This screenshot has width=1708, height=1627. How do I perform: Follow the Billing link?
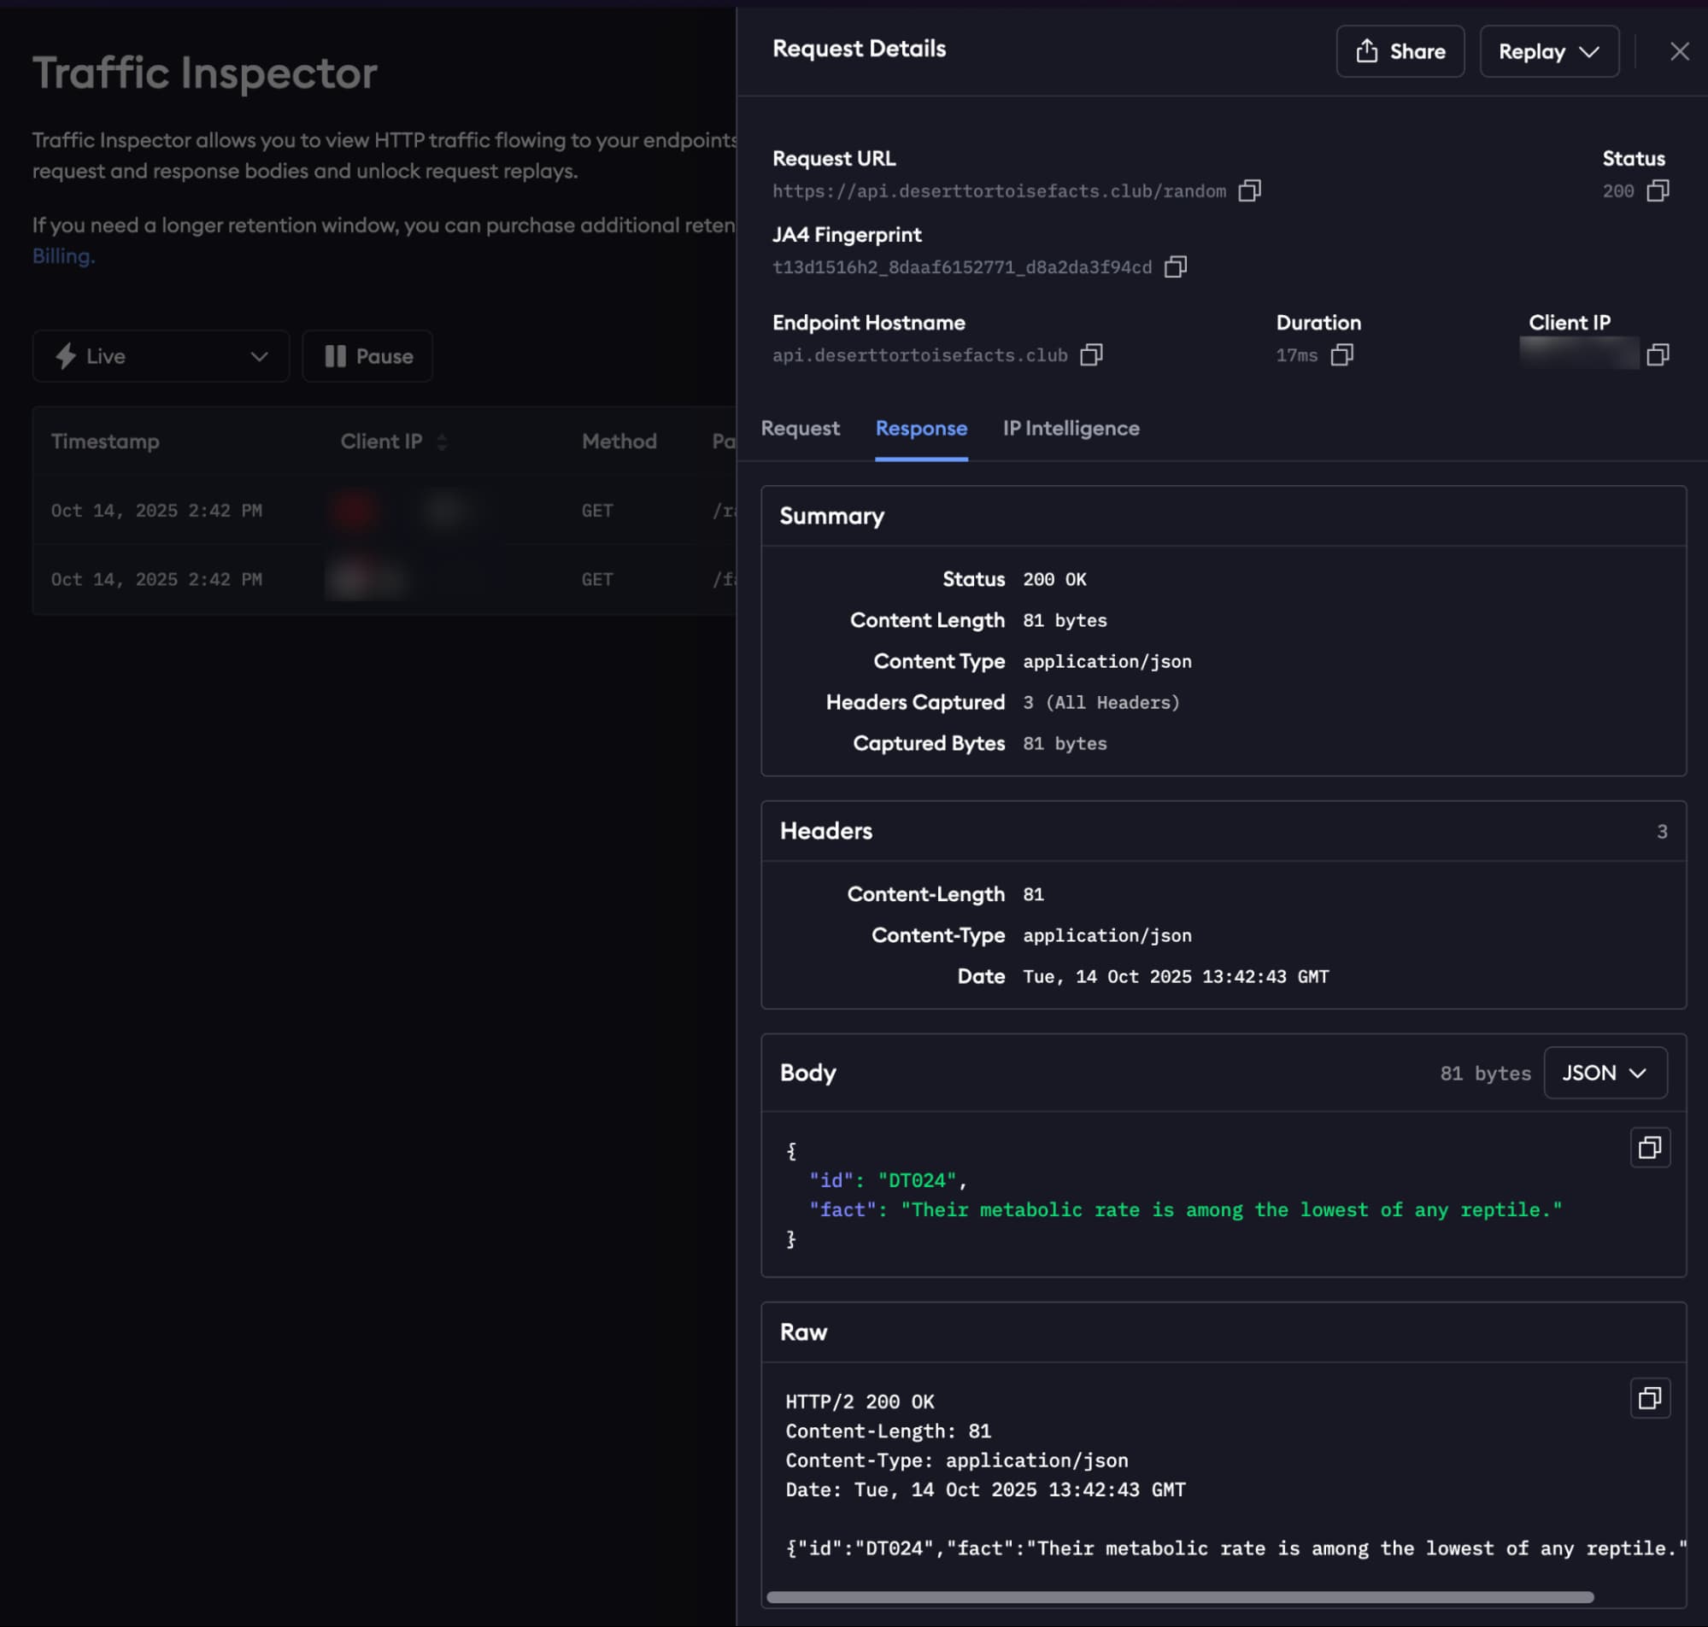[62, 257]
